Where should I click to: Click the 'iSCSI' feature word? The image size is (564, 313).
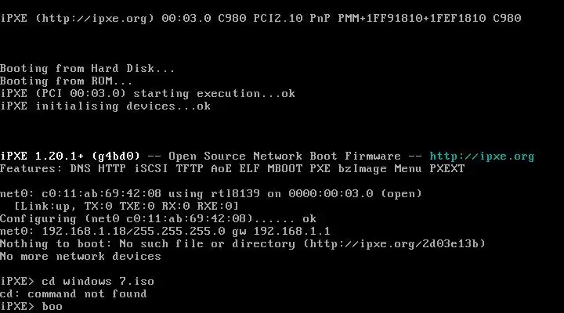[x=150, y=169]
